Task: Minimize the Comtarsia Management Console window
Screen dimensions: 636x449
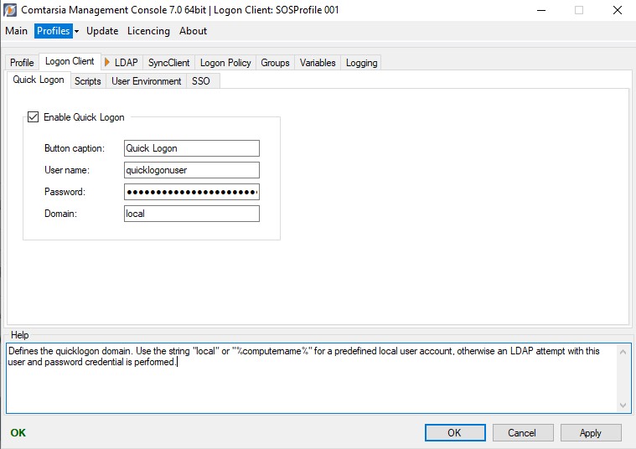Action: click(x=541, y=10)
